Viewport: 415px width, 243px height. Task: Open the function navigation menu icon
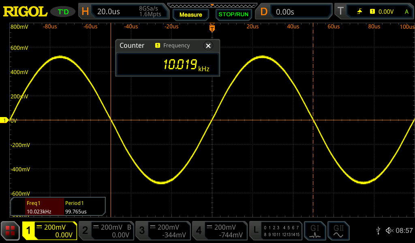point(10,231)
